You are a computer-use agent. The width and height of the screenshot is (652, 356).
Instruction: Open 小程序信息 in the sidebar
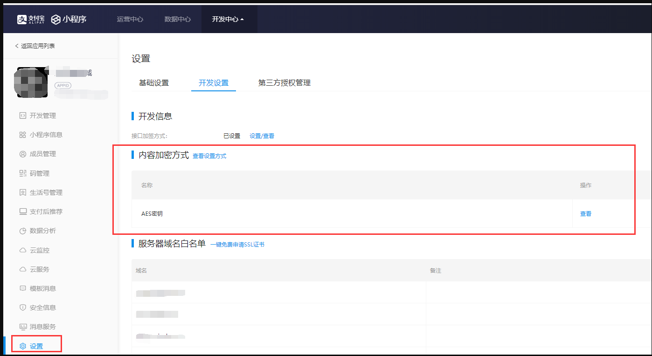click(x=46, y=135)
